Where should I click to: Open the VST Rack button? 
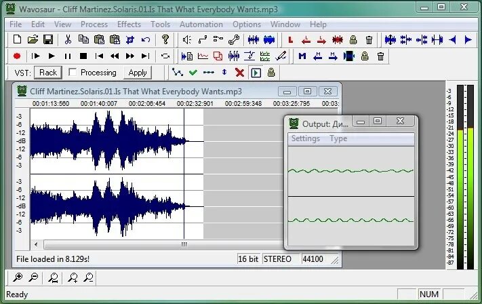coord(48,73)
